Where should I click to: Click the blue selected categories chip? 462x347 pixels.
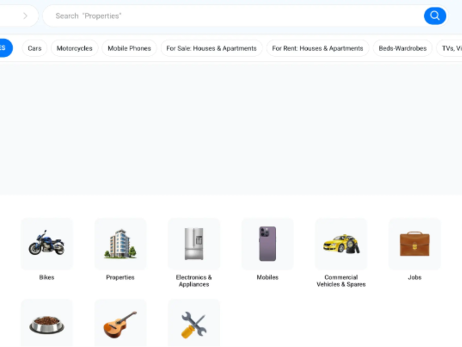tap(5, 48)
